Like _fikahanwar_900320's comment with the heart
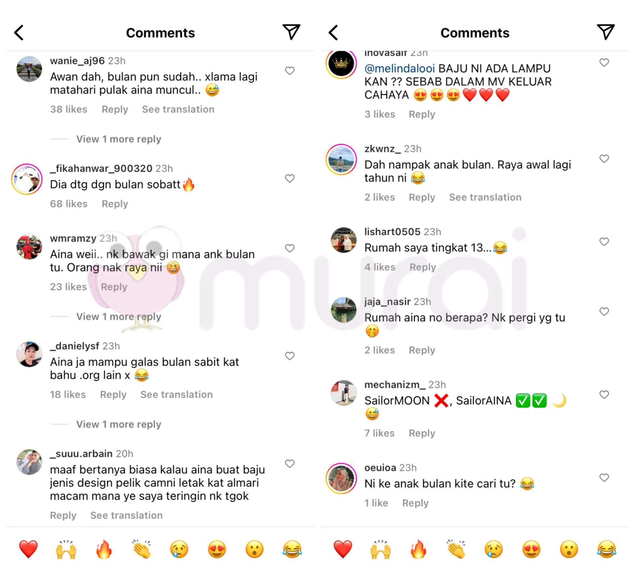 (290, 178)
